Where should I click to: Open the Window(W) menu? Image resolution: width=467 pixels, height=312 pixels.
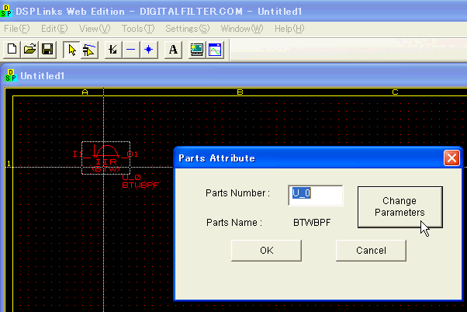[242, 29]
